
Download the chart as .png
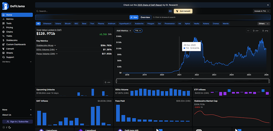click(265, 31)
